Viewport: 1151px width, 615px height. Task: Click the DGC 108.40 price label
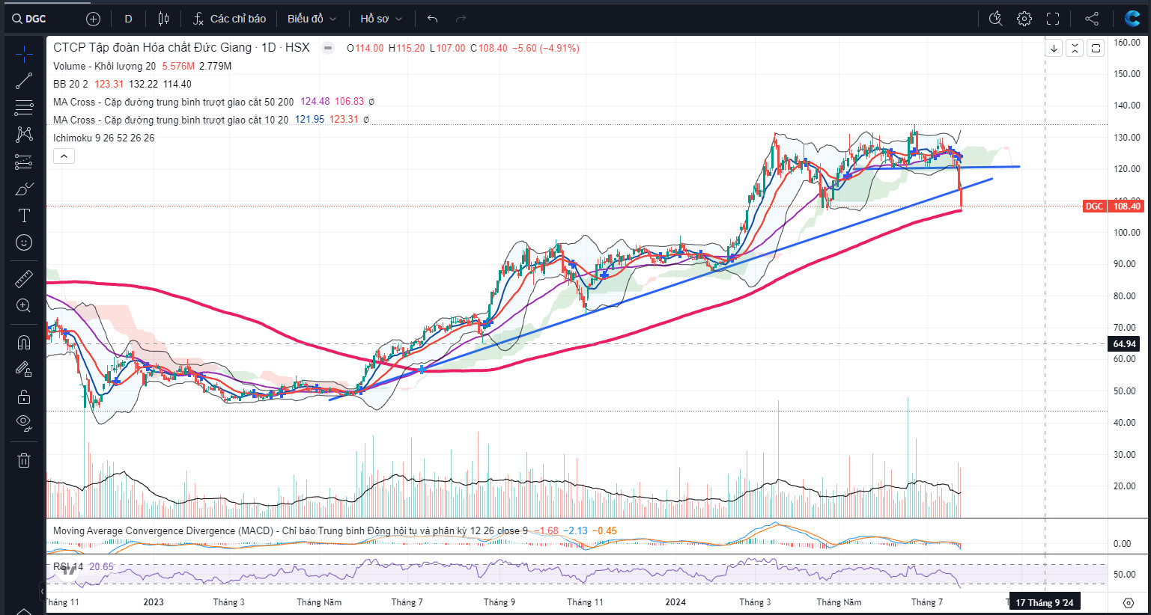[1113, 206]
